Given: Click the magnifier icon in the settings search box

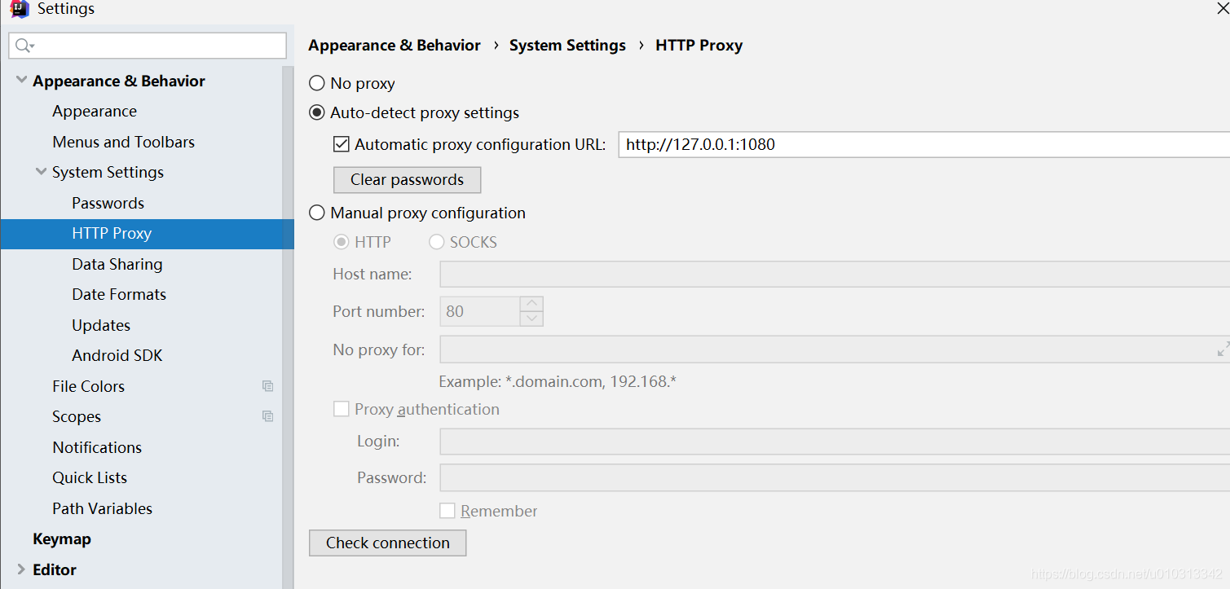Looking at the screenshot, I should (x=24, y=46).
